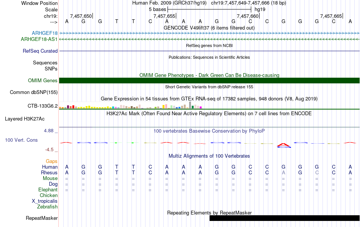Screen dimensions: 360x227
Task: Open the ARHGEF18-AS1 antisense gene label
Action: (39, 39)
